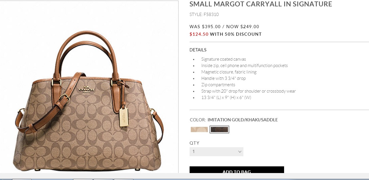Click the Signature coated canvas bullet
369x180 pixels.
pyautogui.click(x=224, y=59)
